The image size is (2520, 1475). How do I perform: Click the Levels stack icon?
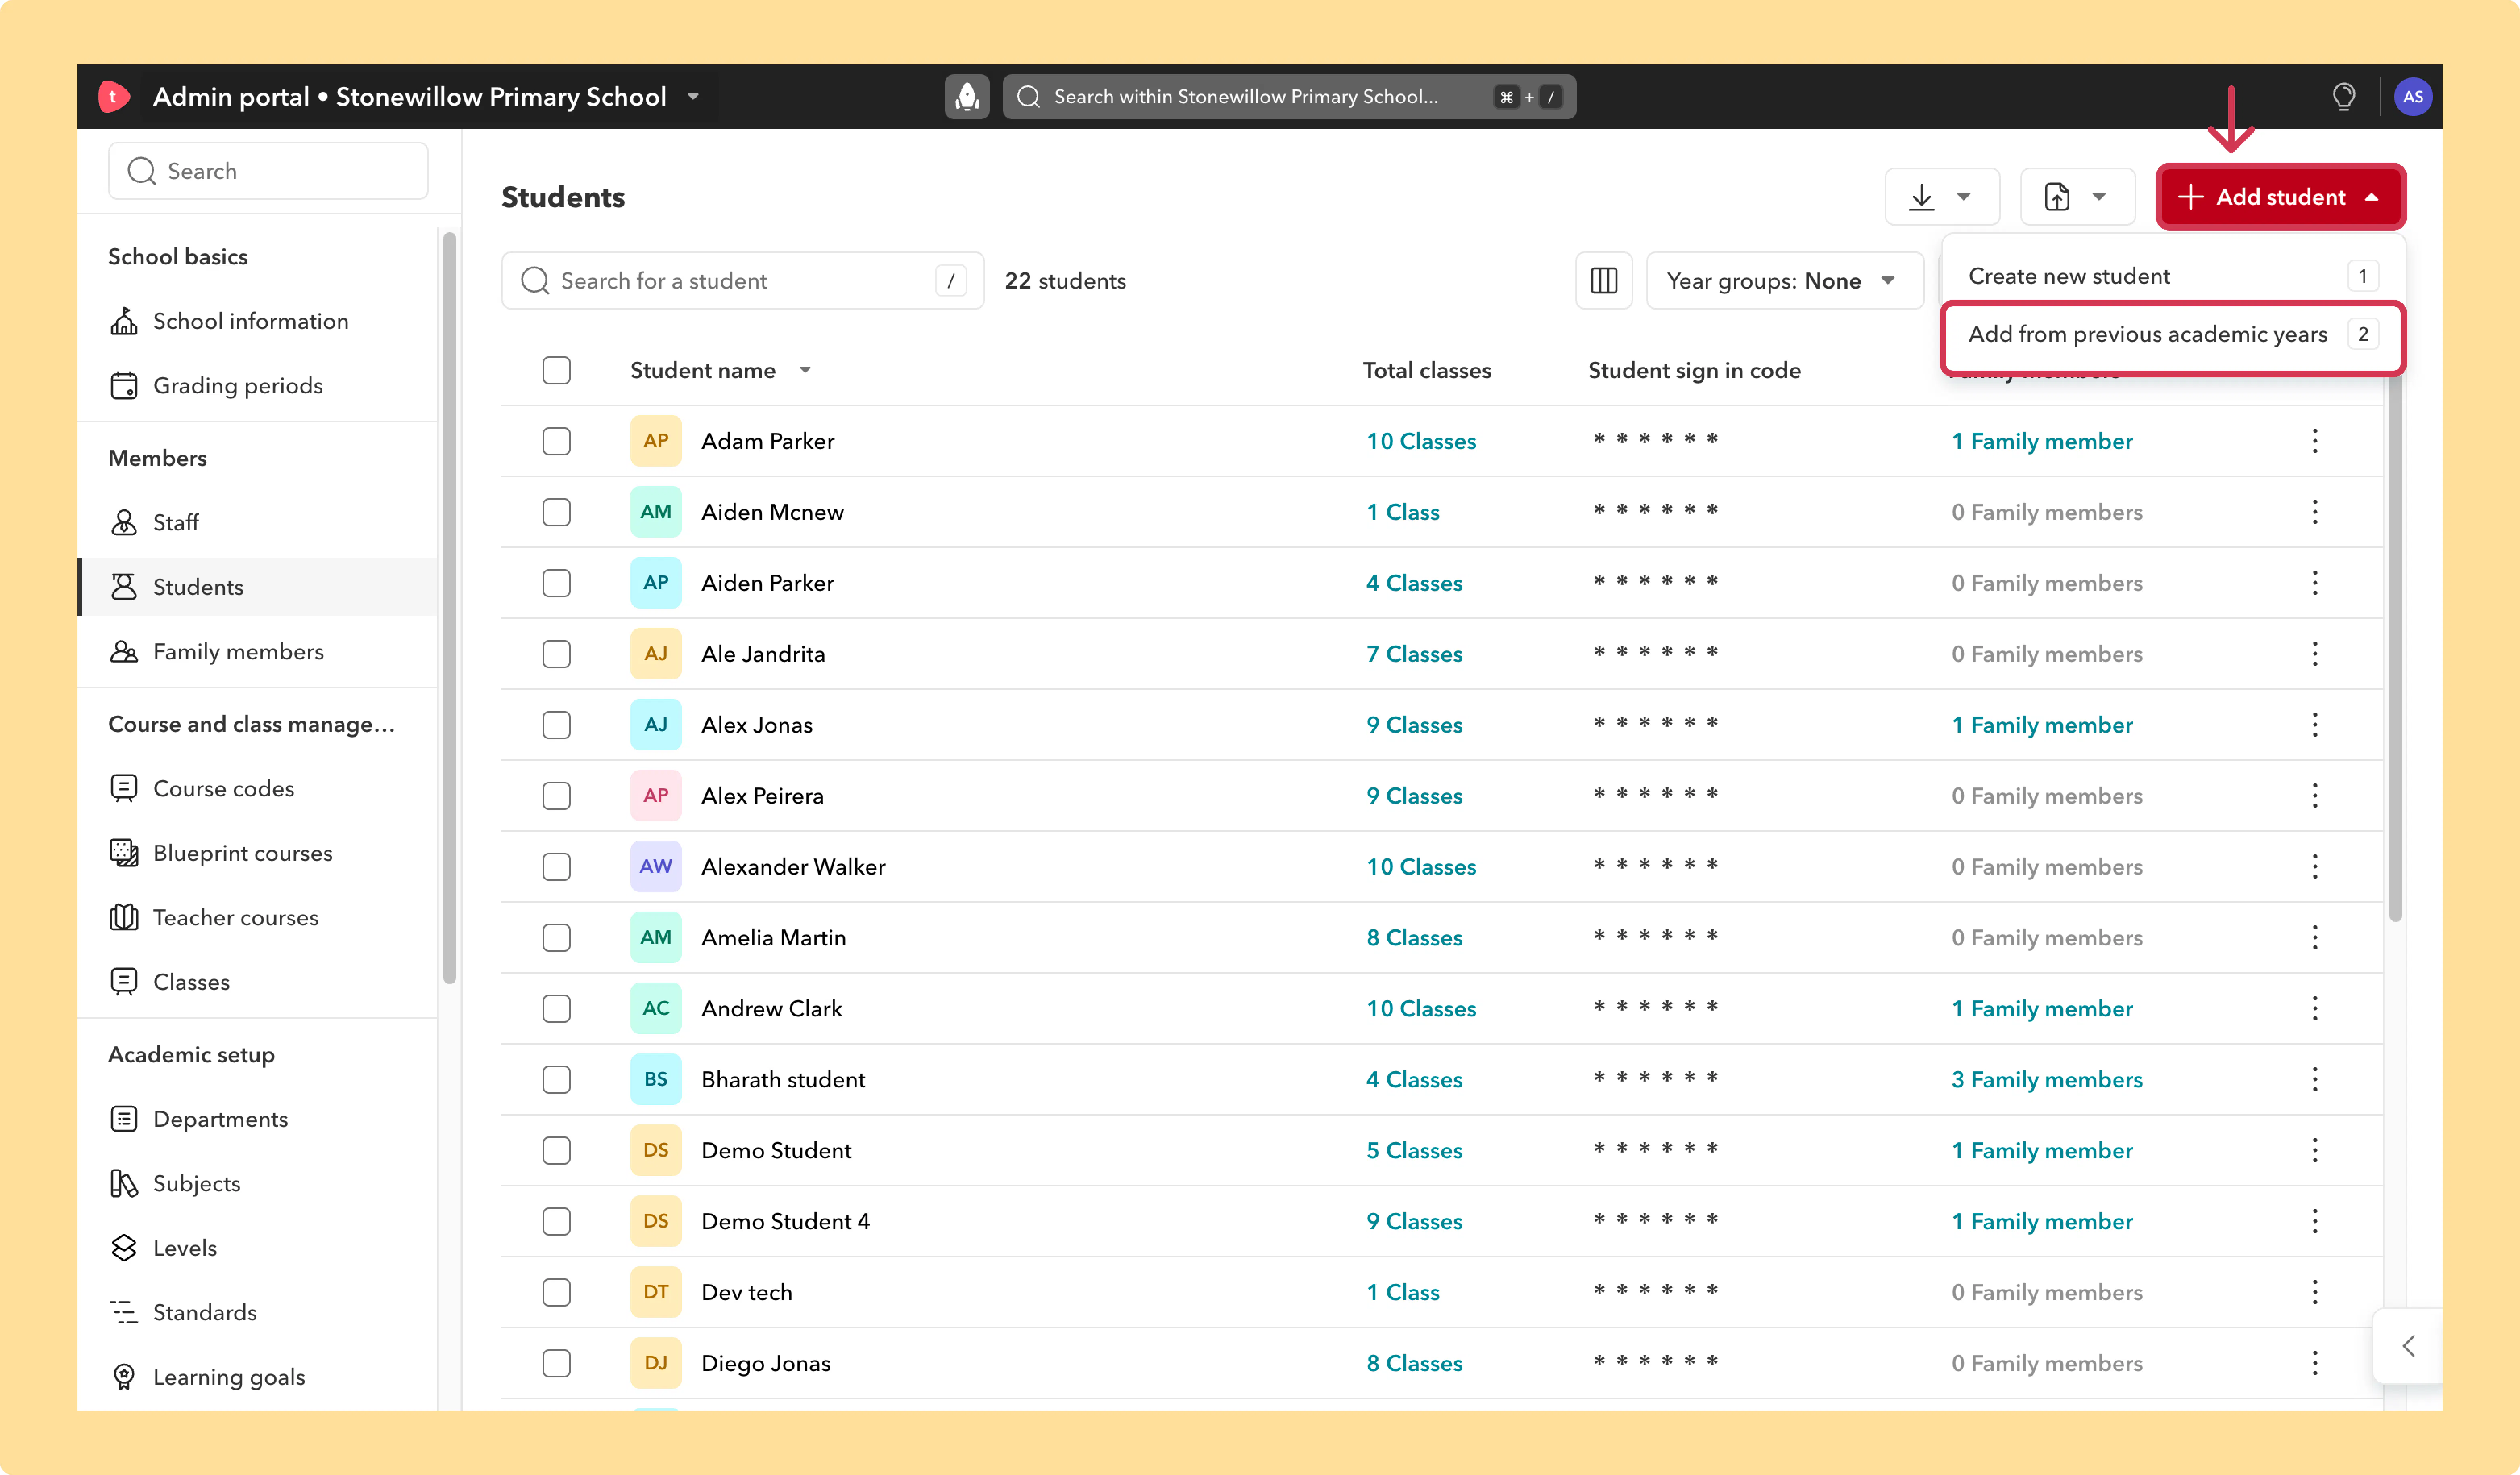(x=124, y=1248)
